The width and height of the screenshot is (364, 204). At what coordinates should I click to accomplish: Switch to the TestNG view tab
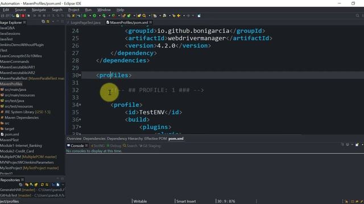(98, 146)
